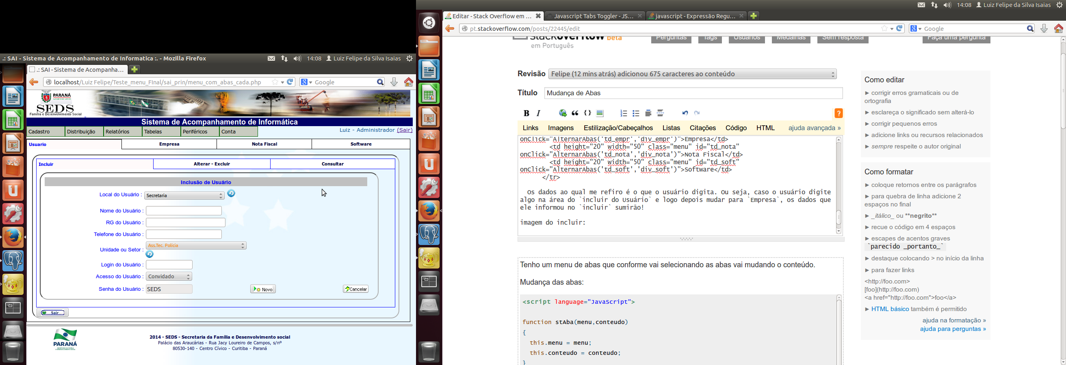Click markdown textarea scrollbar thumb
The image size is (1066, 365).
tap(839, 217)
